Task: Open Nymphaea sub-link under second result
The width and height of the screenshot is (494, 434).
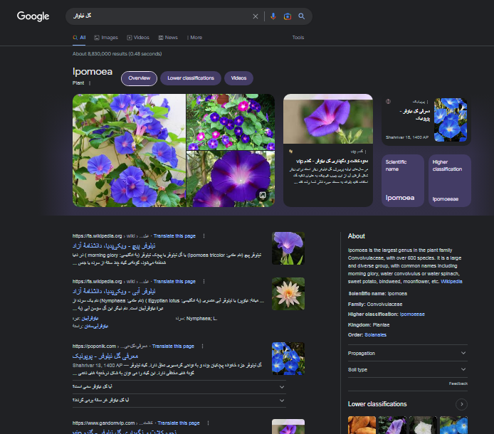Action: coord(201,319)
